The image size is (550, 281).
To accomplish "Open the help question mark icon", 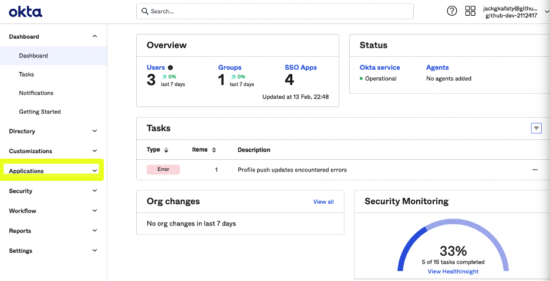I will (x=452, y=11).
